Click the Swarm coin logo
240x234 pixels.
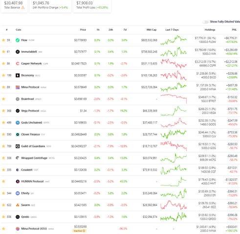18,205
